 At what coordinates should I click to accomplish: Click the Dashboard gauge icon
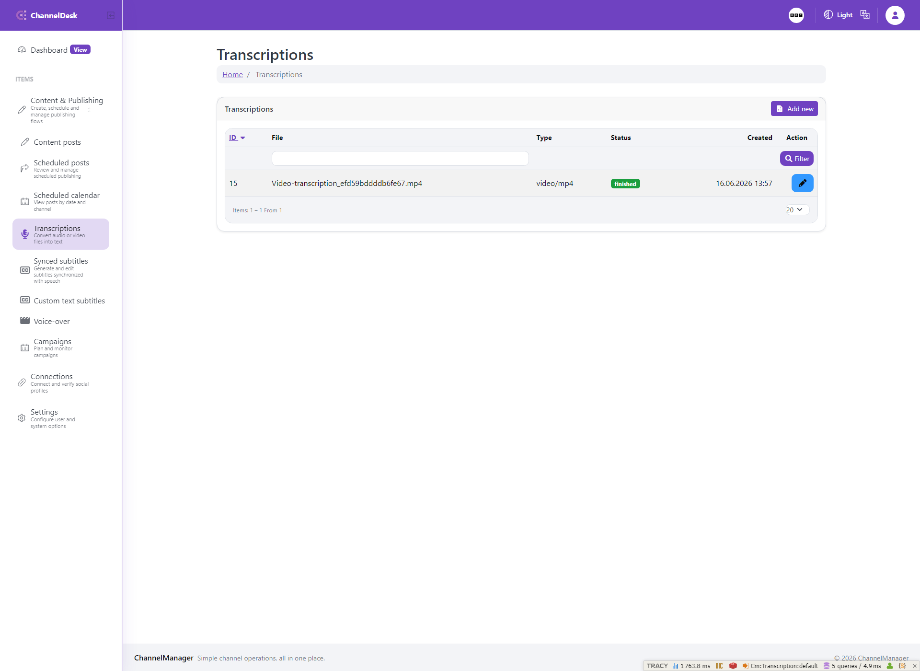[x=22, y=50]
